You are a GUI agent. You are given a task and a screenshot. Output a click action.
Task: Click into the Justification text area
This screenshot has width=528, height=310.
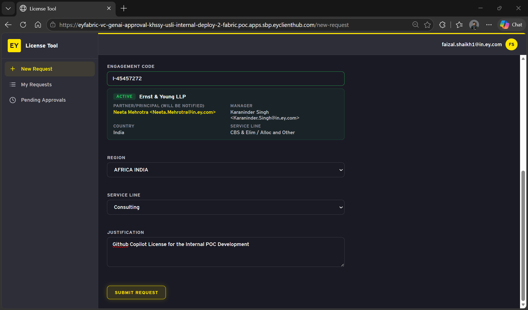coord(226,252)
